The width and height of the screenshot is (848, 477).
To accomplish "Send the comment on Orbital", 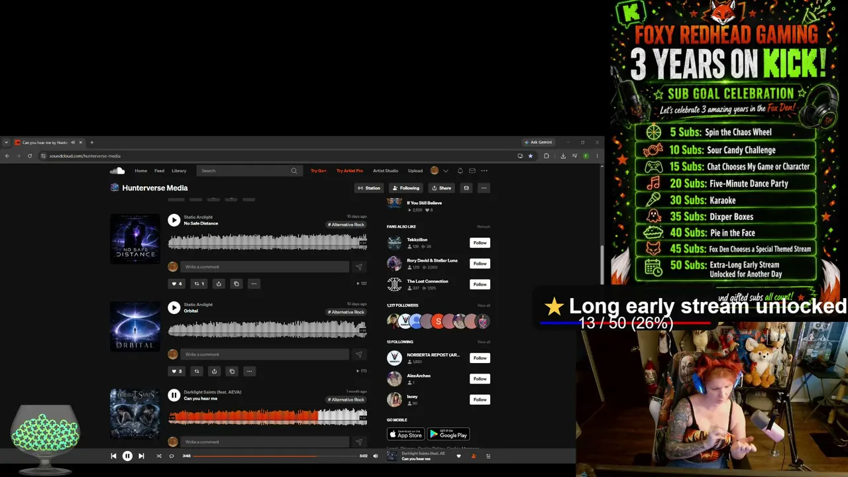I will point(358,354).
